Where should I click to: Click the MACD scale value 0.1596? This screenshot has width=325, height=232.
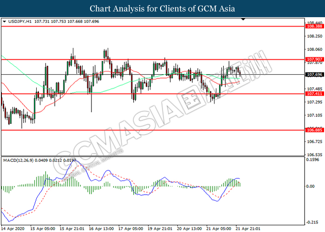pos(313,160)
